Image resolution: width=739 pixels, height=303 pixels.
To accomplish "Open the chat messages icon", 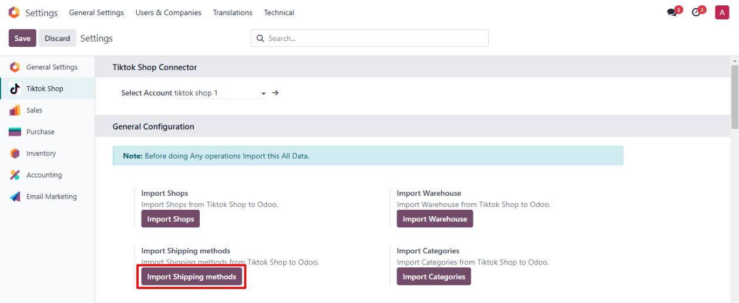I will point(672,12).
